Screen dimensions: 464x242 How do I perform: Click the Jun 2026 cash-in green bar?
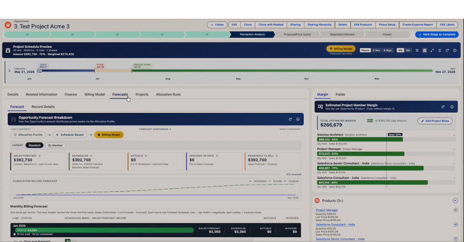point(105,230)
